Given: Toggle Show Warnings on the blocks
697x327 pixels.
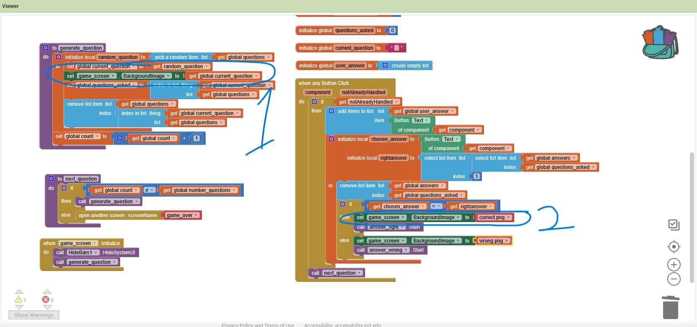Looking at the screenshot, I should (x=34, y=315).
